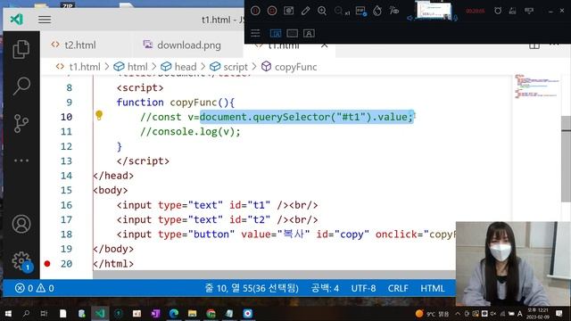Click the recorder zoom-out magnifier
The image size is (571, 321).
339,11
